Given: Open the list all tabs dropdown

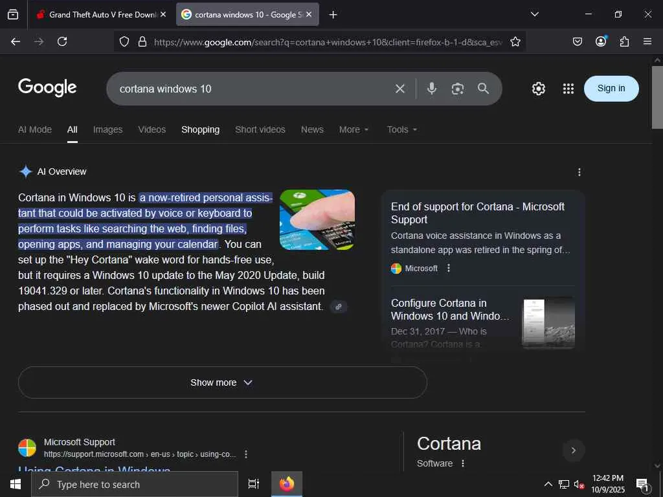Looking at the screenshot, I should click(534, 14).
